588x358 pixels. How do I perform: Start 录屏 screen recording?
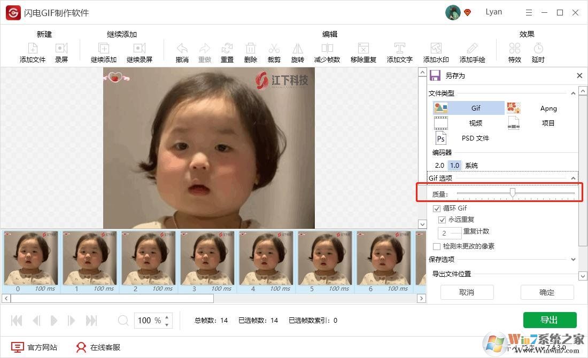[x=61, y=52]
